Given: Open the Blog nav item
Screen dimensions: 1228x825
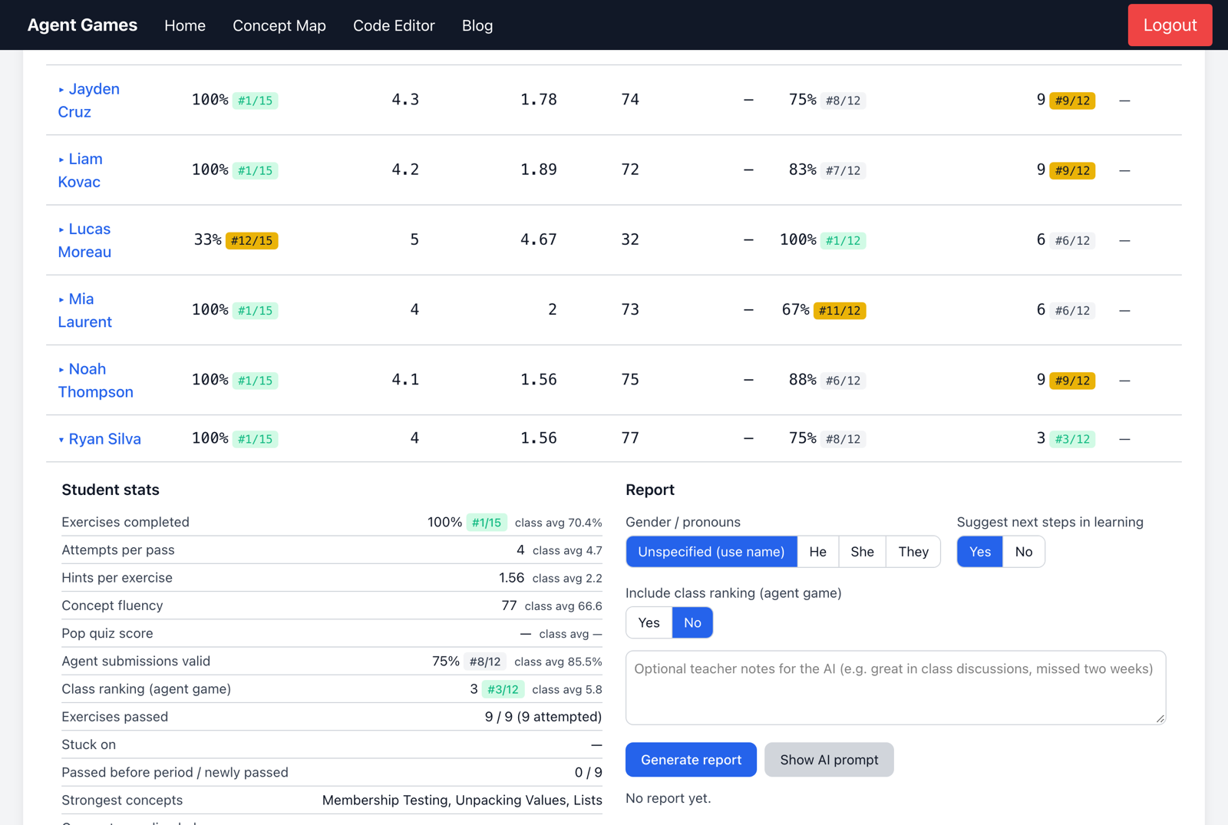Looking at the screenshot, I should click(477, 25).
